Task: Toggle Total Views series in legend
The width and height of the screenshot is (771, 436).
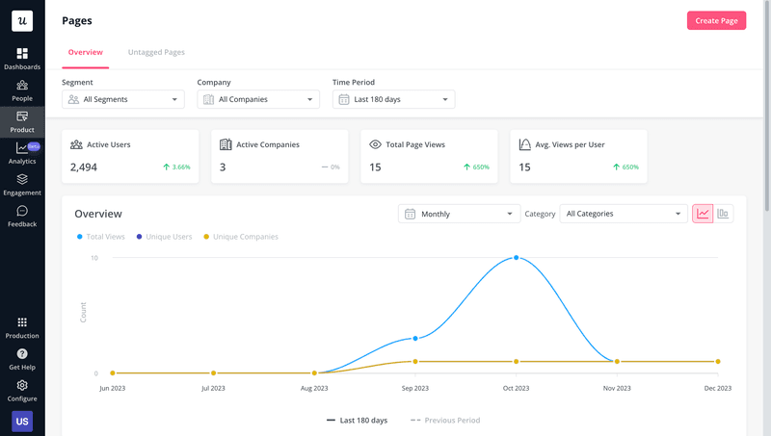Action: pos(100,237)
